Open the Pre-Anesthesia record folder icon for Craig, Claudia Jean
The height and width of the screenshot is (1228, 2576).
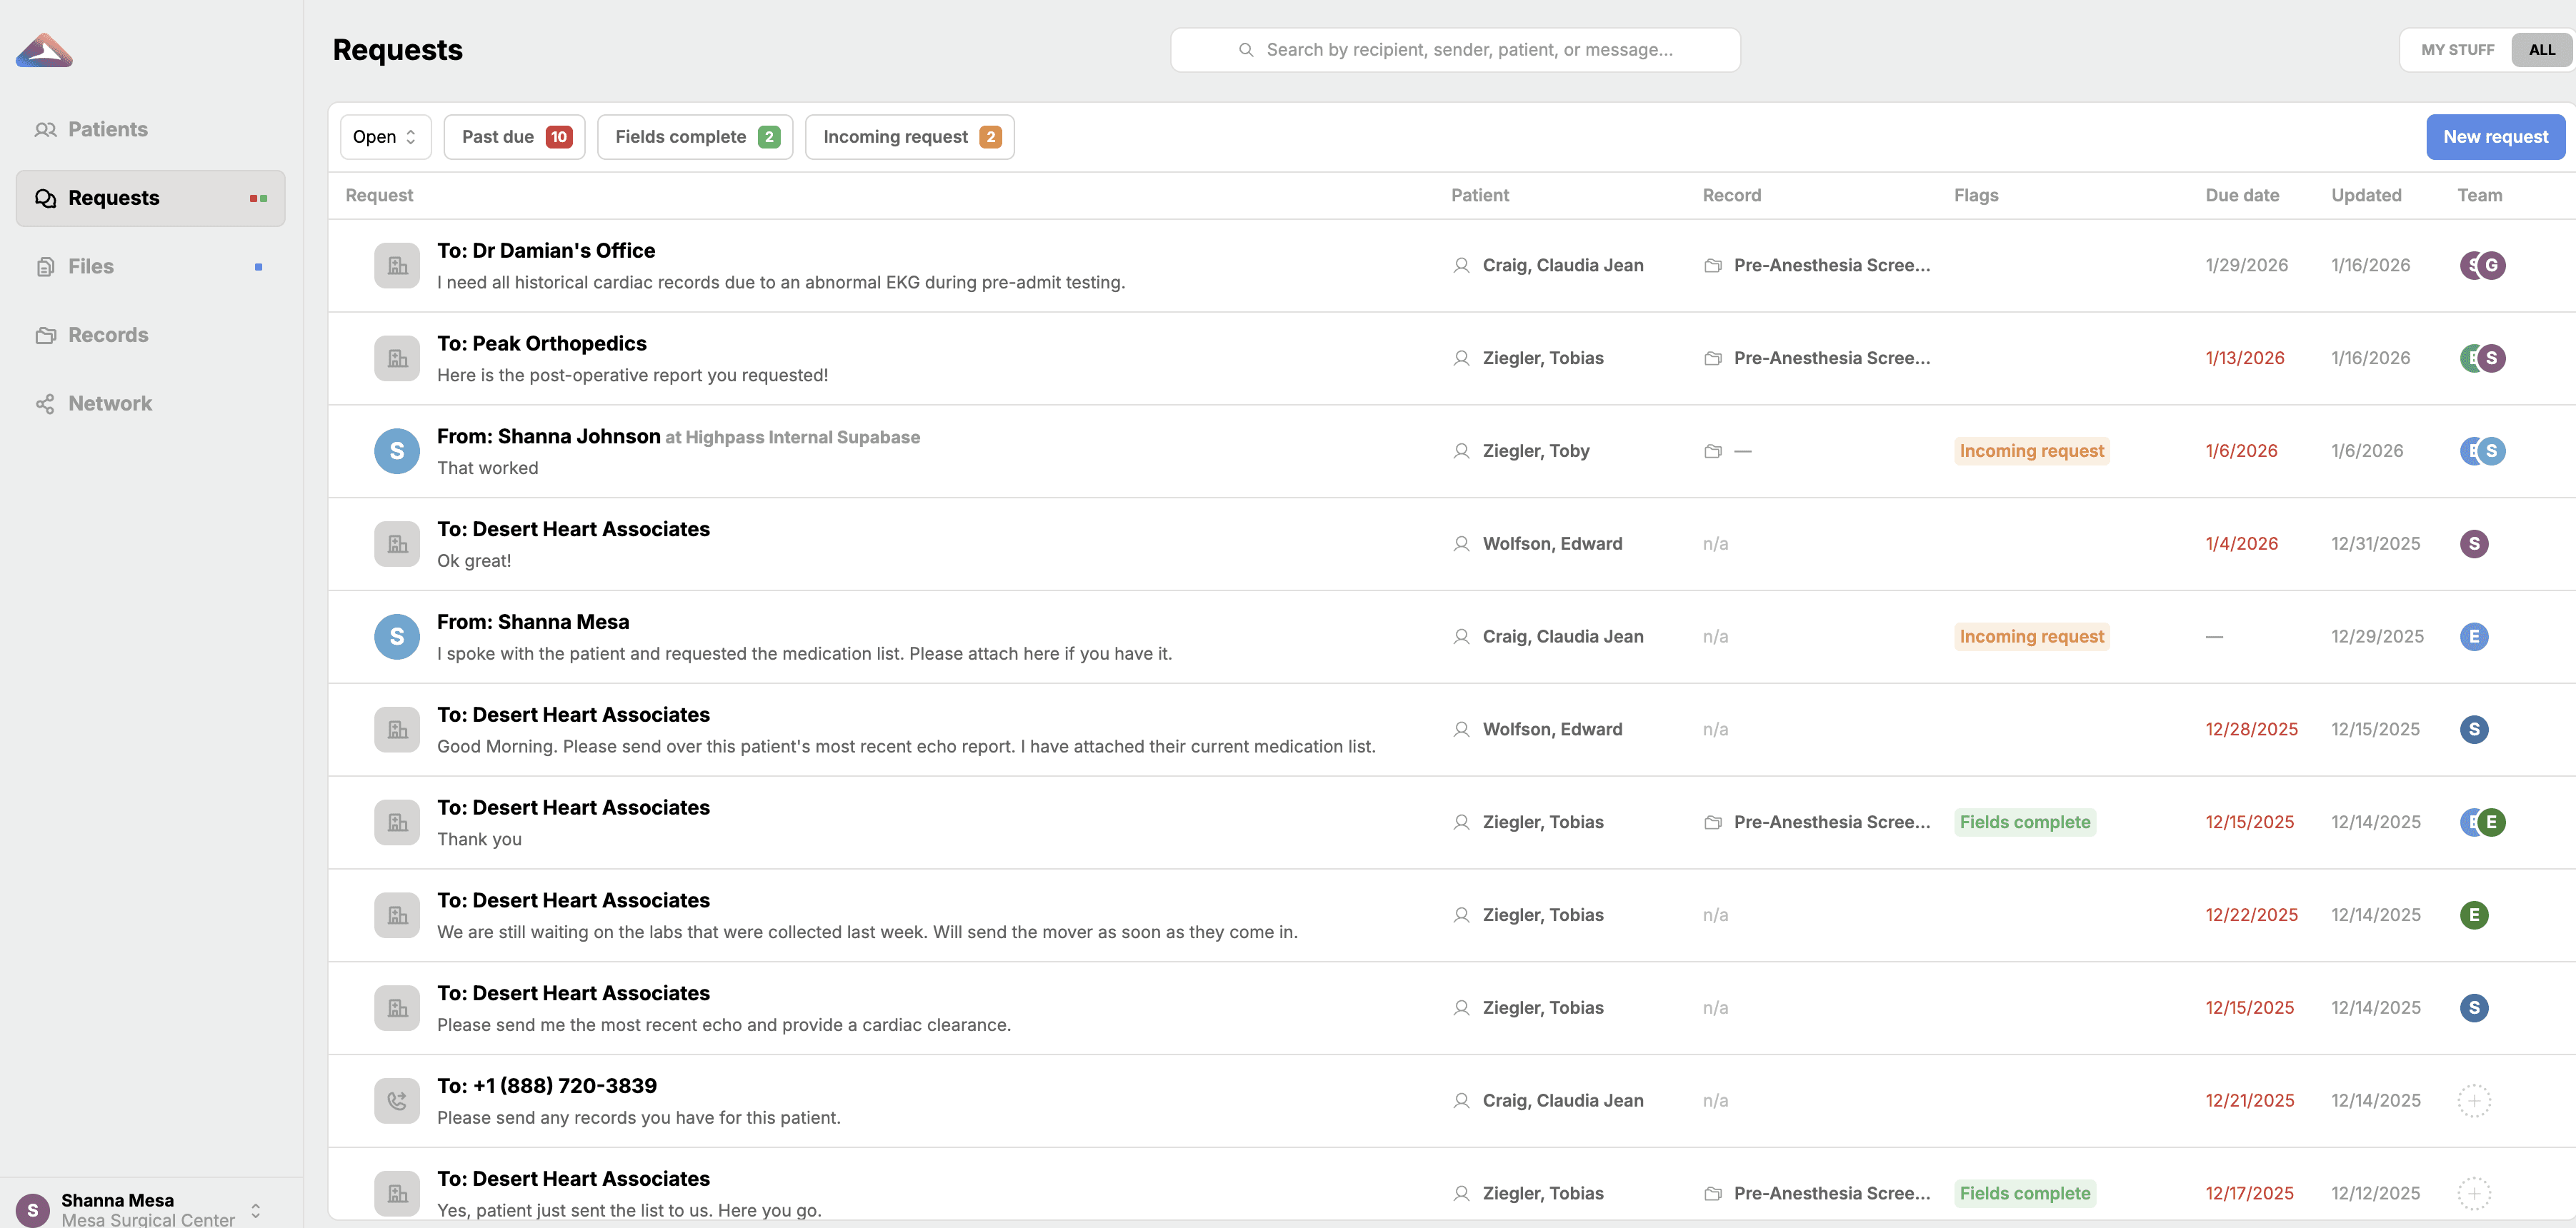pos(1713,265)
